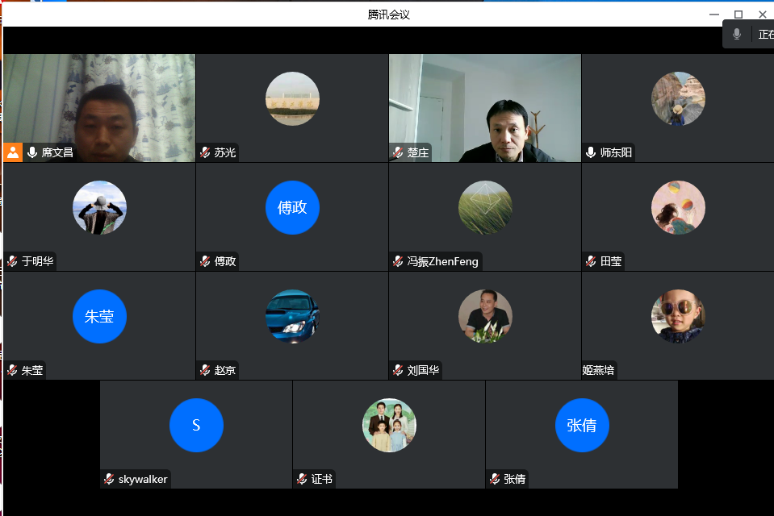Viewport: 774px width, 516px height.
Task: Click the blue S avatar of skywalker
Action: point(196,425)
